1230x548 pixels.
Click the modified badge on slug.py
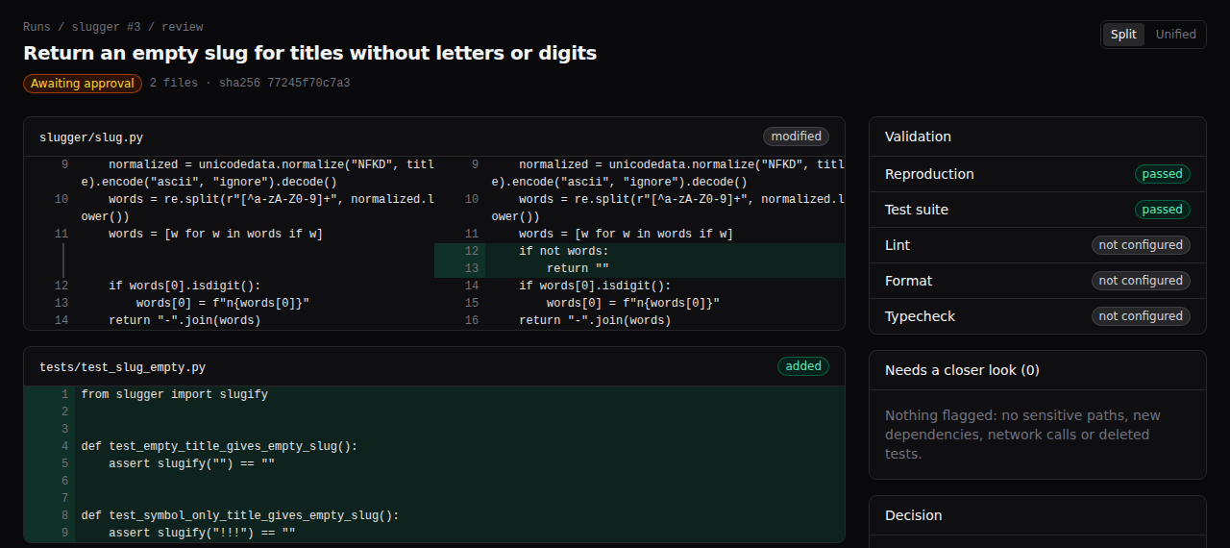[x=796, y=137]
